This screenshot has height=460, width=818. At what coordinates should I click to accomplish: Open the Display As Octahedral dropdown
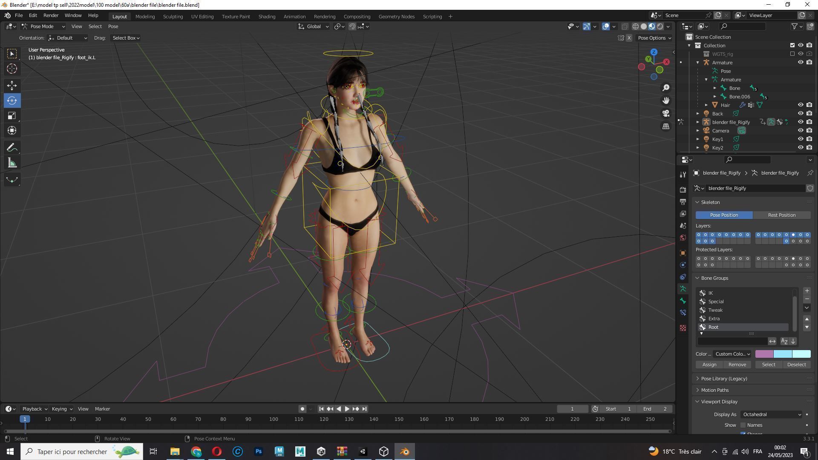pos(771,414)
